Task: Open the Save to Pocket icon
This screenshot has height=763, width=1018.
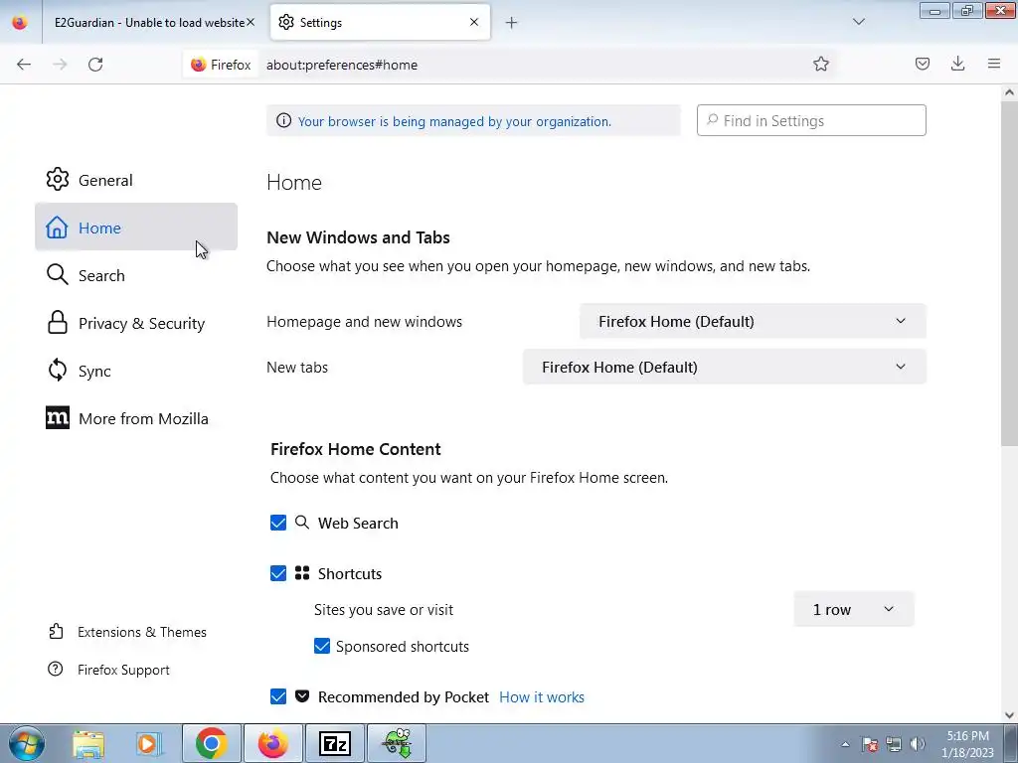Action: pos(922,64)
